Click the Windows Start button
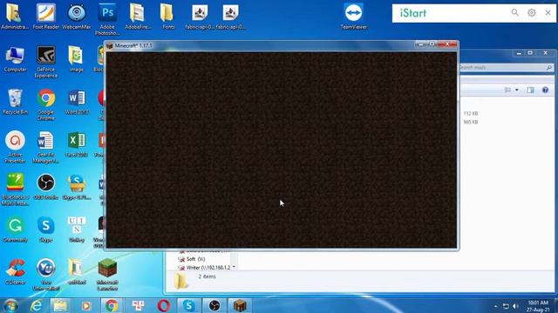This screenshot has height=313, width=558. [10, 305]
